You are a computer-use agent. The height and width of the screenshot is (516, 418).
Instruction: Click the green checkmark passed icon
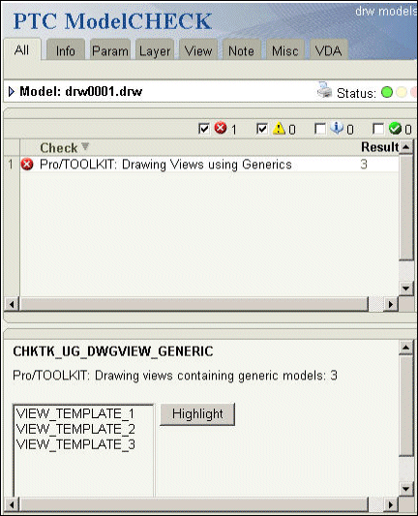(395, 129)
